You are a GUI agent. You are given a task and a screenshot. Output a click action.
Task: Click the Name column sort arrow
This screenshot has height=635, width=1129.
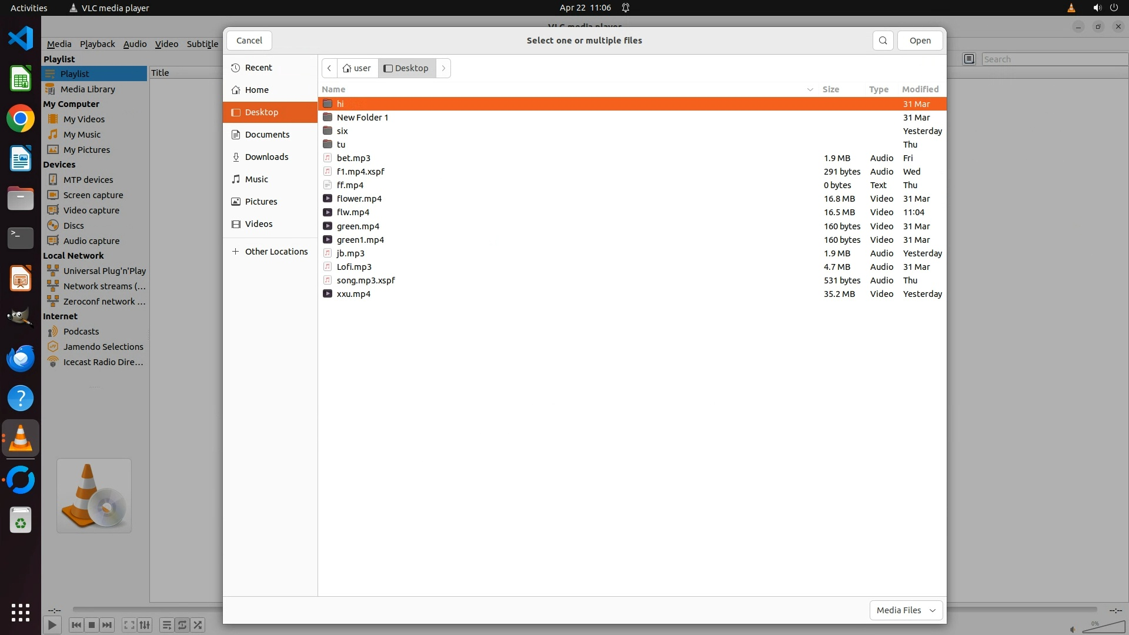coord(810,89)
